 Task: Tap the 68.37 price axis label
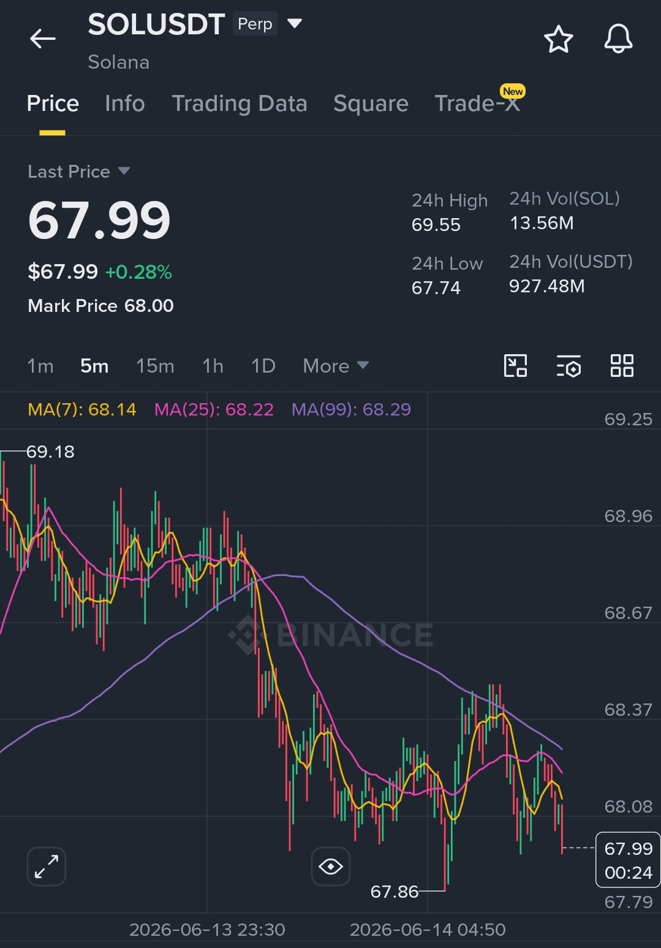(629, 710)
